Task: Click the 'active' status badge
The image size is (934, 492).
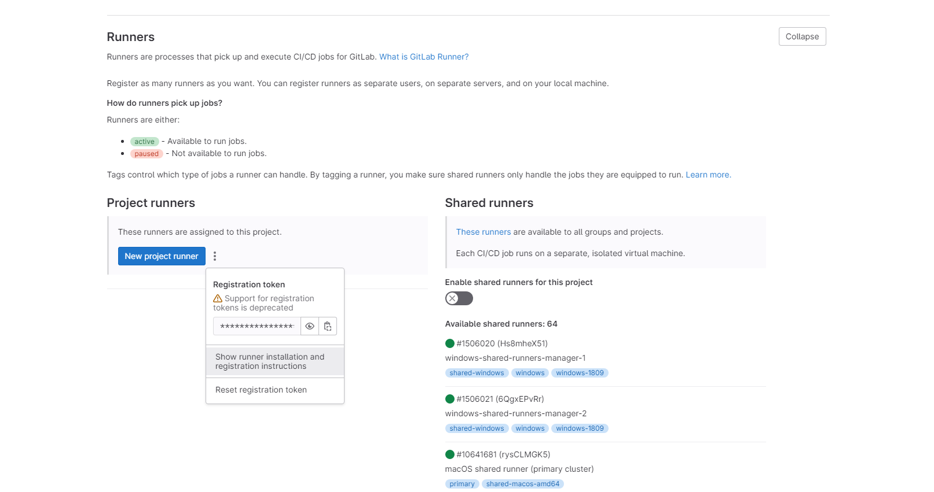Action: (145, 142)
